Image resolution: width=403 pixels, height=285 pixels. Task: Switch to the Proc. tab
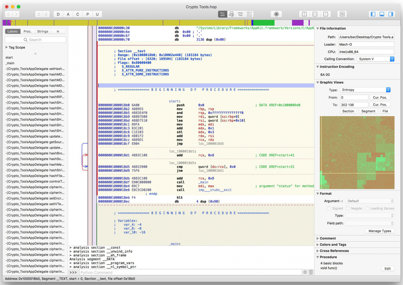coord(27,31)
